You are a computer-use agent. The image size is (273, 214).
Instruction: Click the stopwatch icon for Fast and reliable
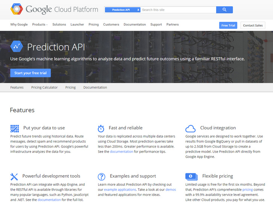click(x=101, y=128)
